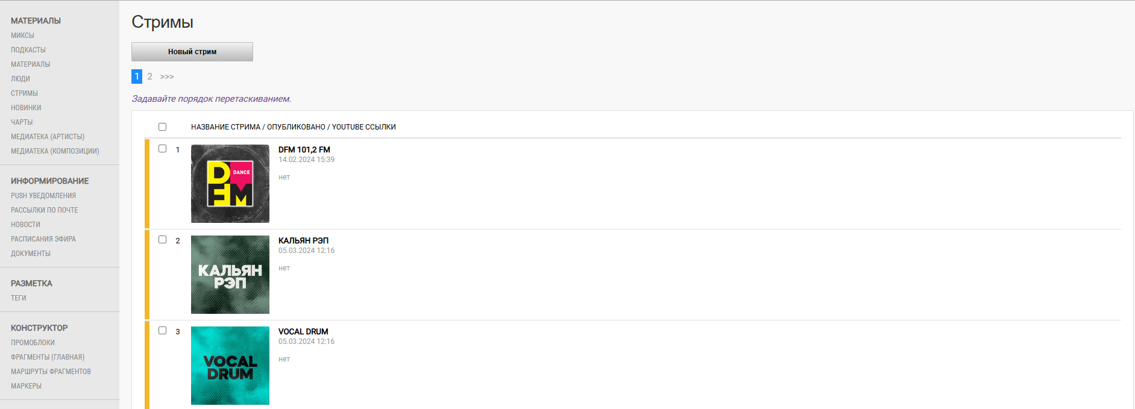Open Подкасты in the sidebar menu
Image resolution: width=1135 pixels, height=409 pixels.
tap(28, 50)
